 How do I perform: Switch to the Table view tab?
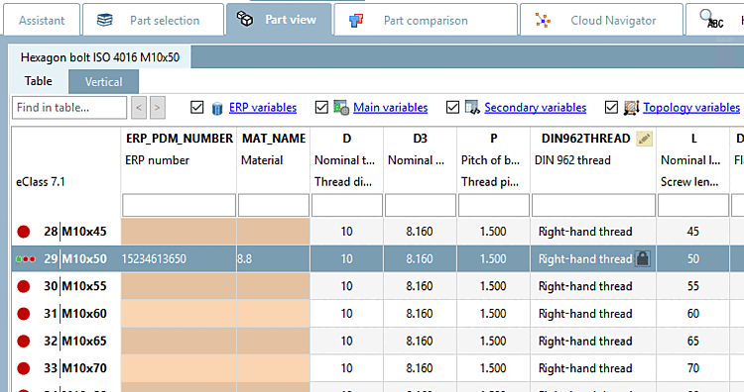39,81
